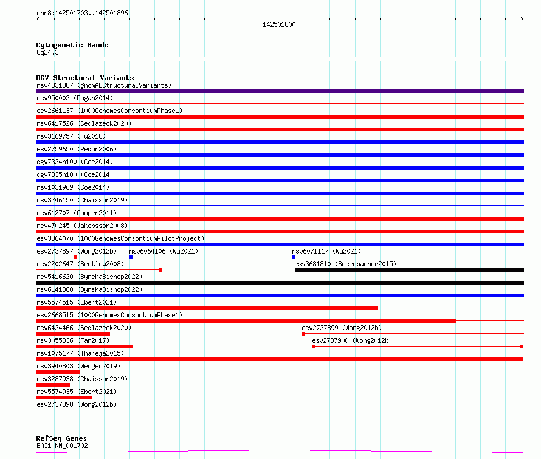Open esv2668515 (1000GenomesConsortiumPhase1) variant
This screenshot has width=541, height=459.
coord(109,315)
